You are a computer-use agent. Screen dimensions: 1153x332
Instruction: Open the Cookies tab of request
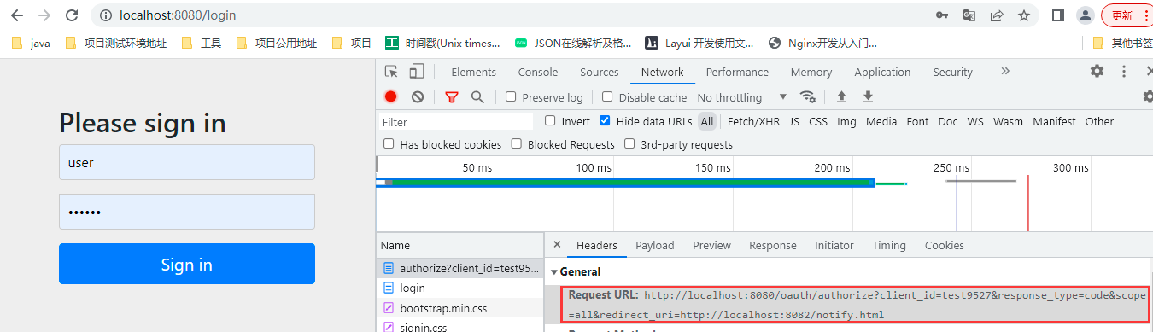[x=944, y=245]
